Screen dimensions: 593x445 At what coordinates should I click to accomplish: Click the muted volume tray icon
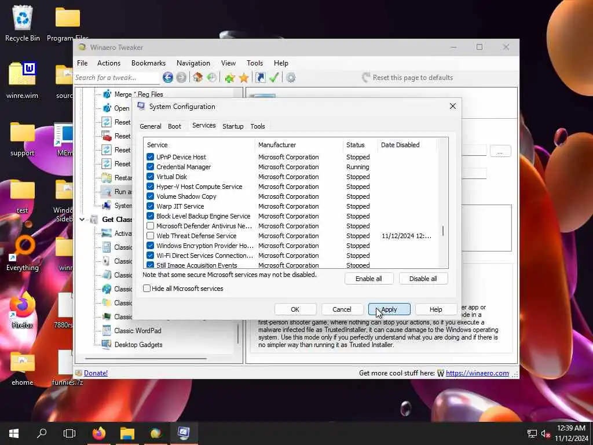pyautogui.click(x=546, y=433)
